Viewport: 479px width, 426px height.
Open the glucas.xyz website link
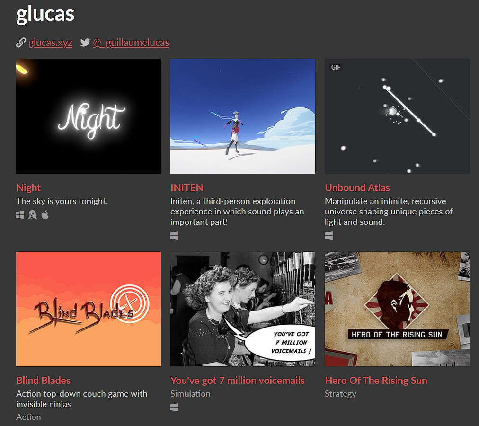50,43
